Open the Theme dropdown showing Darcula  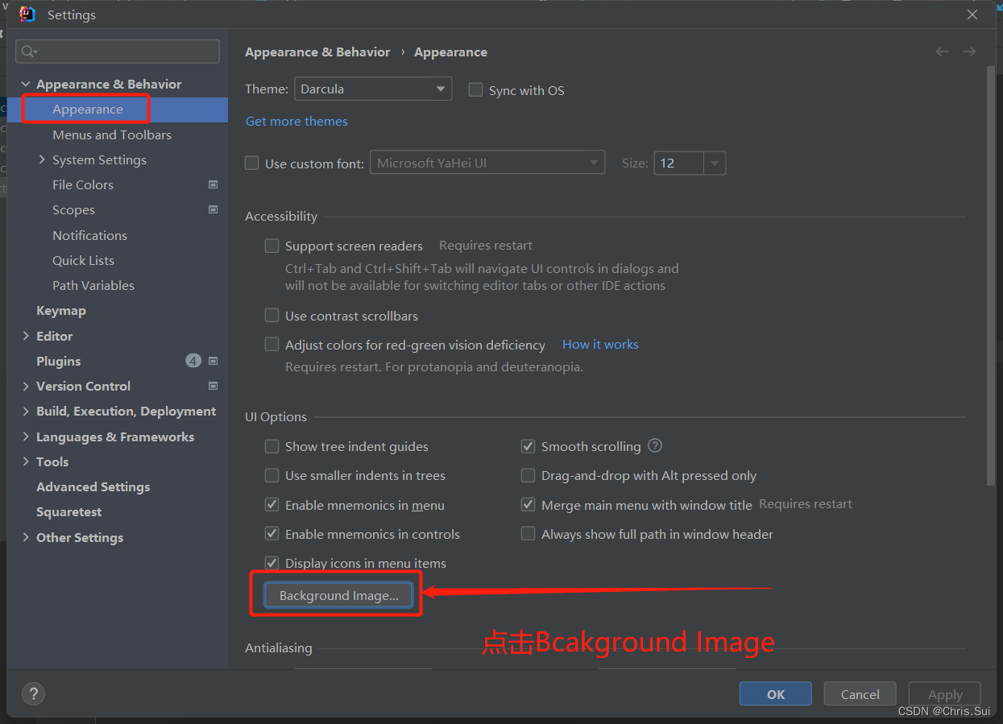click(373, 89)
